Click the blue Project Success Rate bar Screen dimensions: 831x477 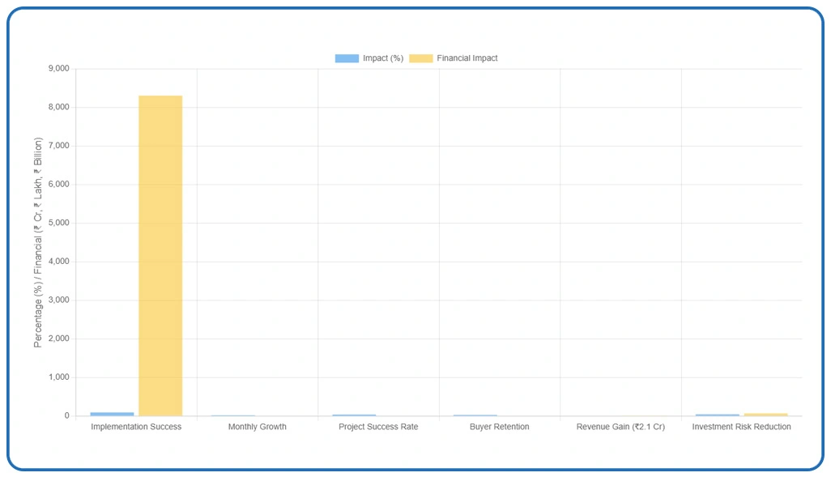tap(354, 415)
